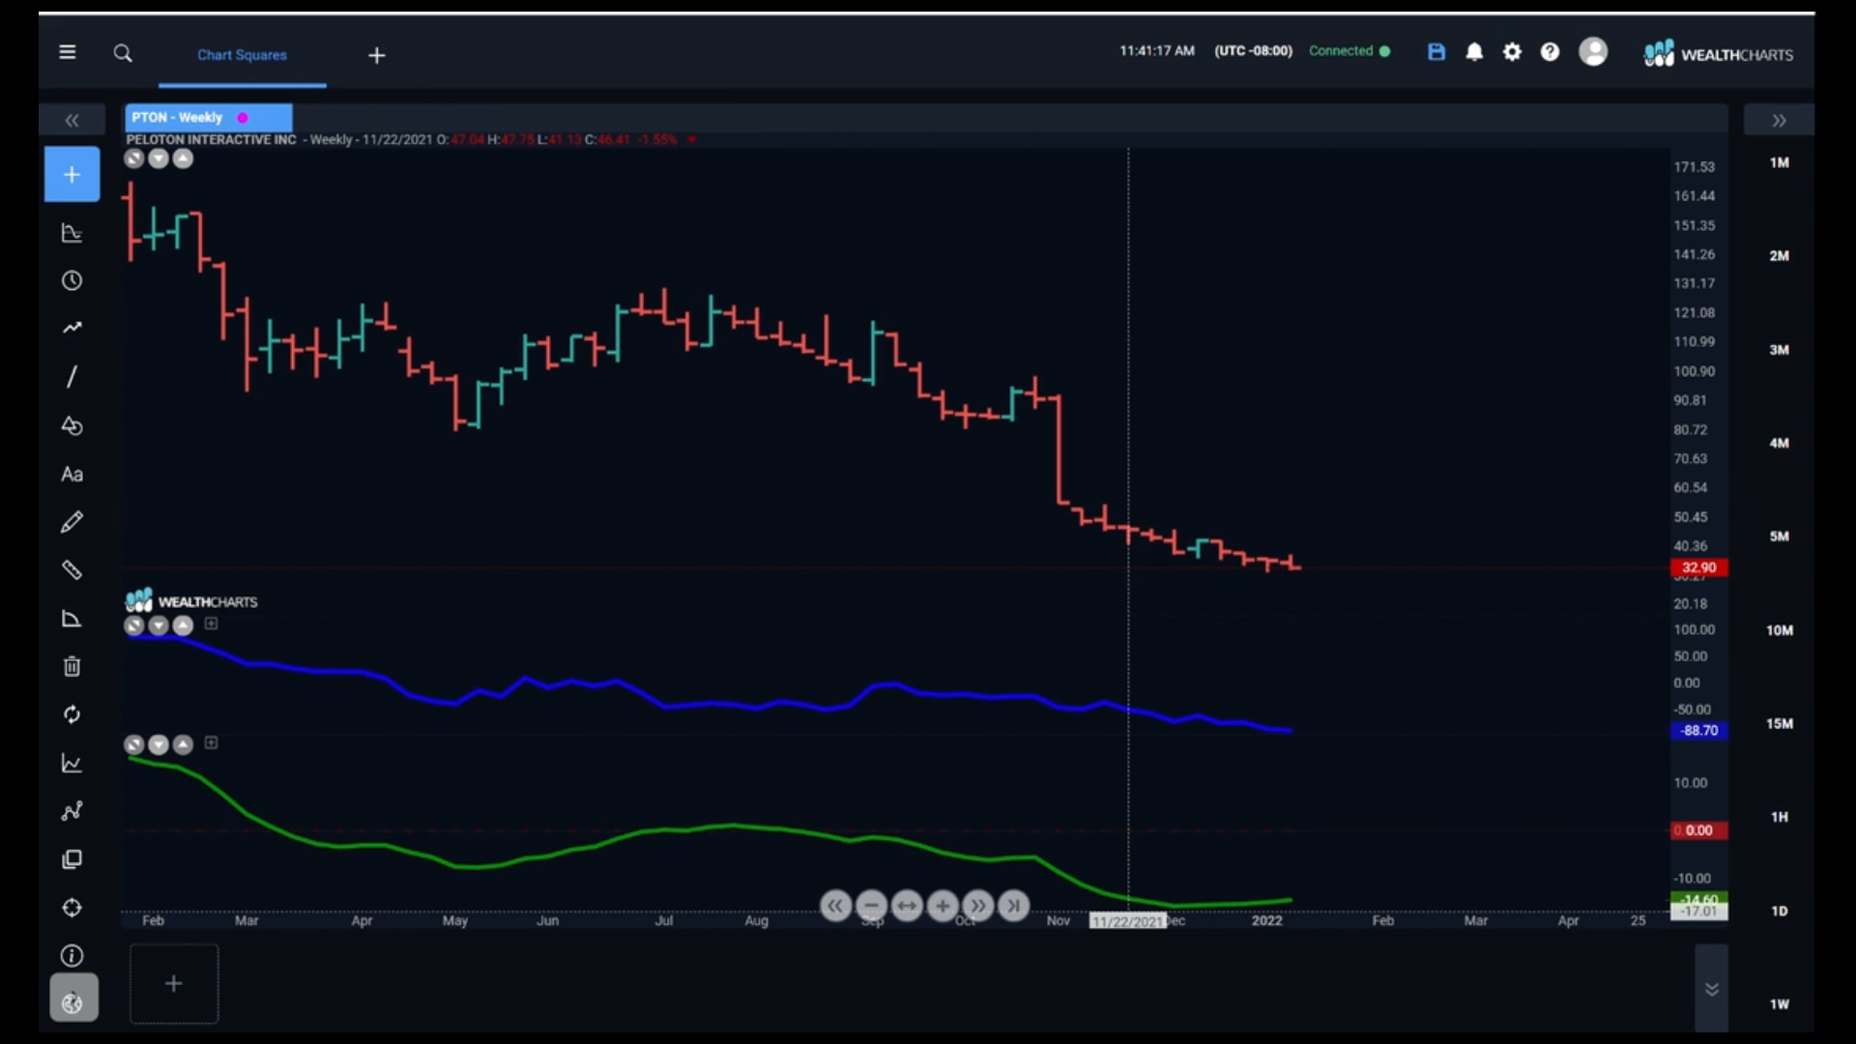The height and width of the screenshot is (1044, 1856).
Task: Open the line chart style icon
Action: point(72,764)
